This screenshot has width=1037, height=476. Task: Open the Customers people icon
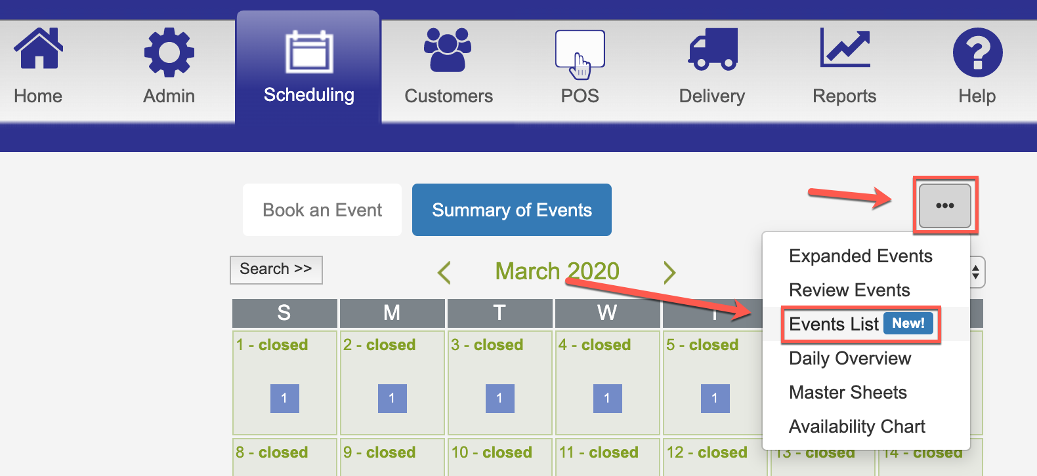[448, 49]
